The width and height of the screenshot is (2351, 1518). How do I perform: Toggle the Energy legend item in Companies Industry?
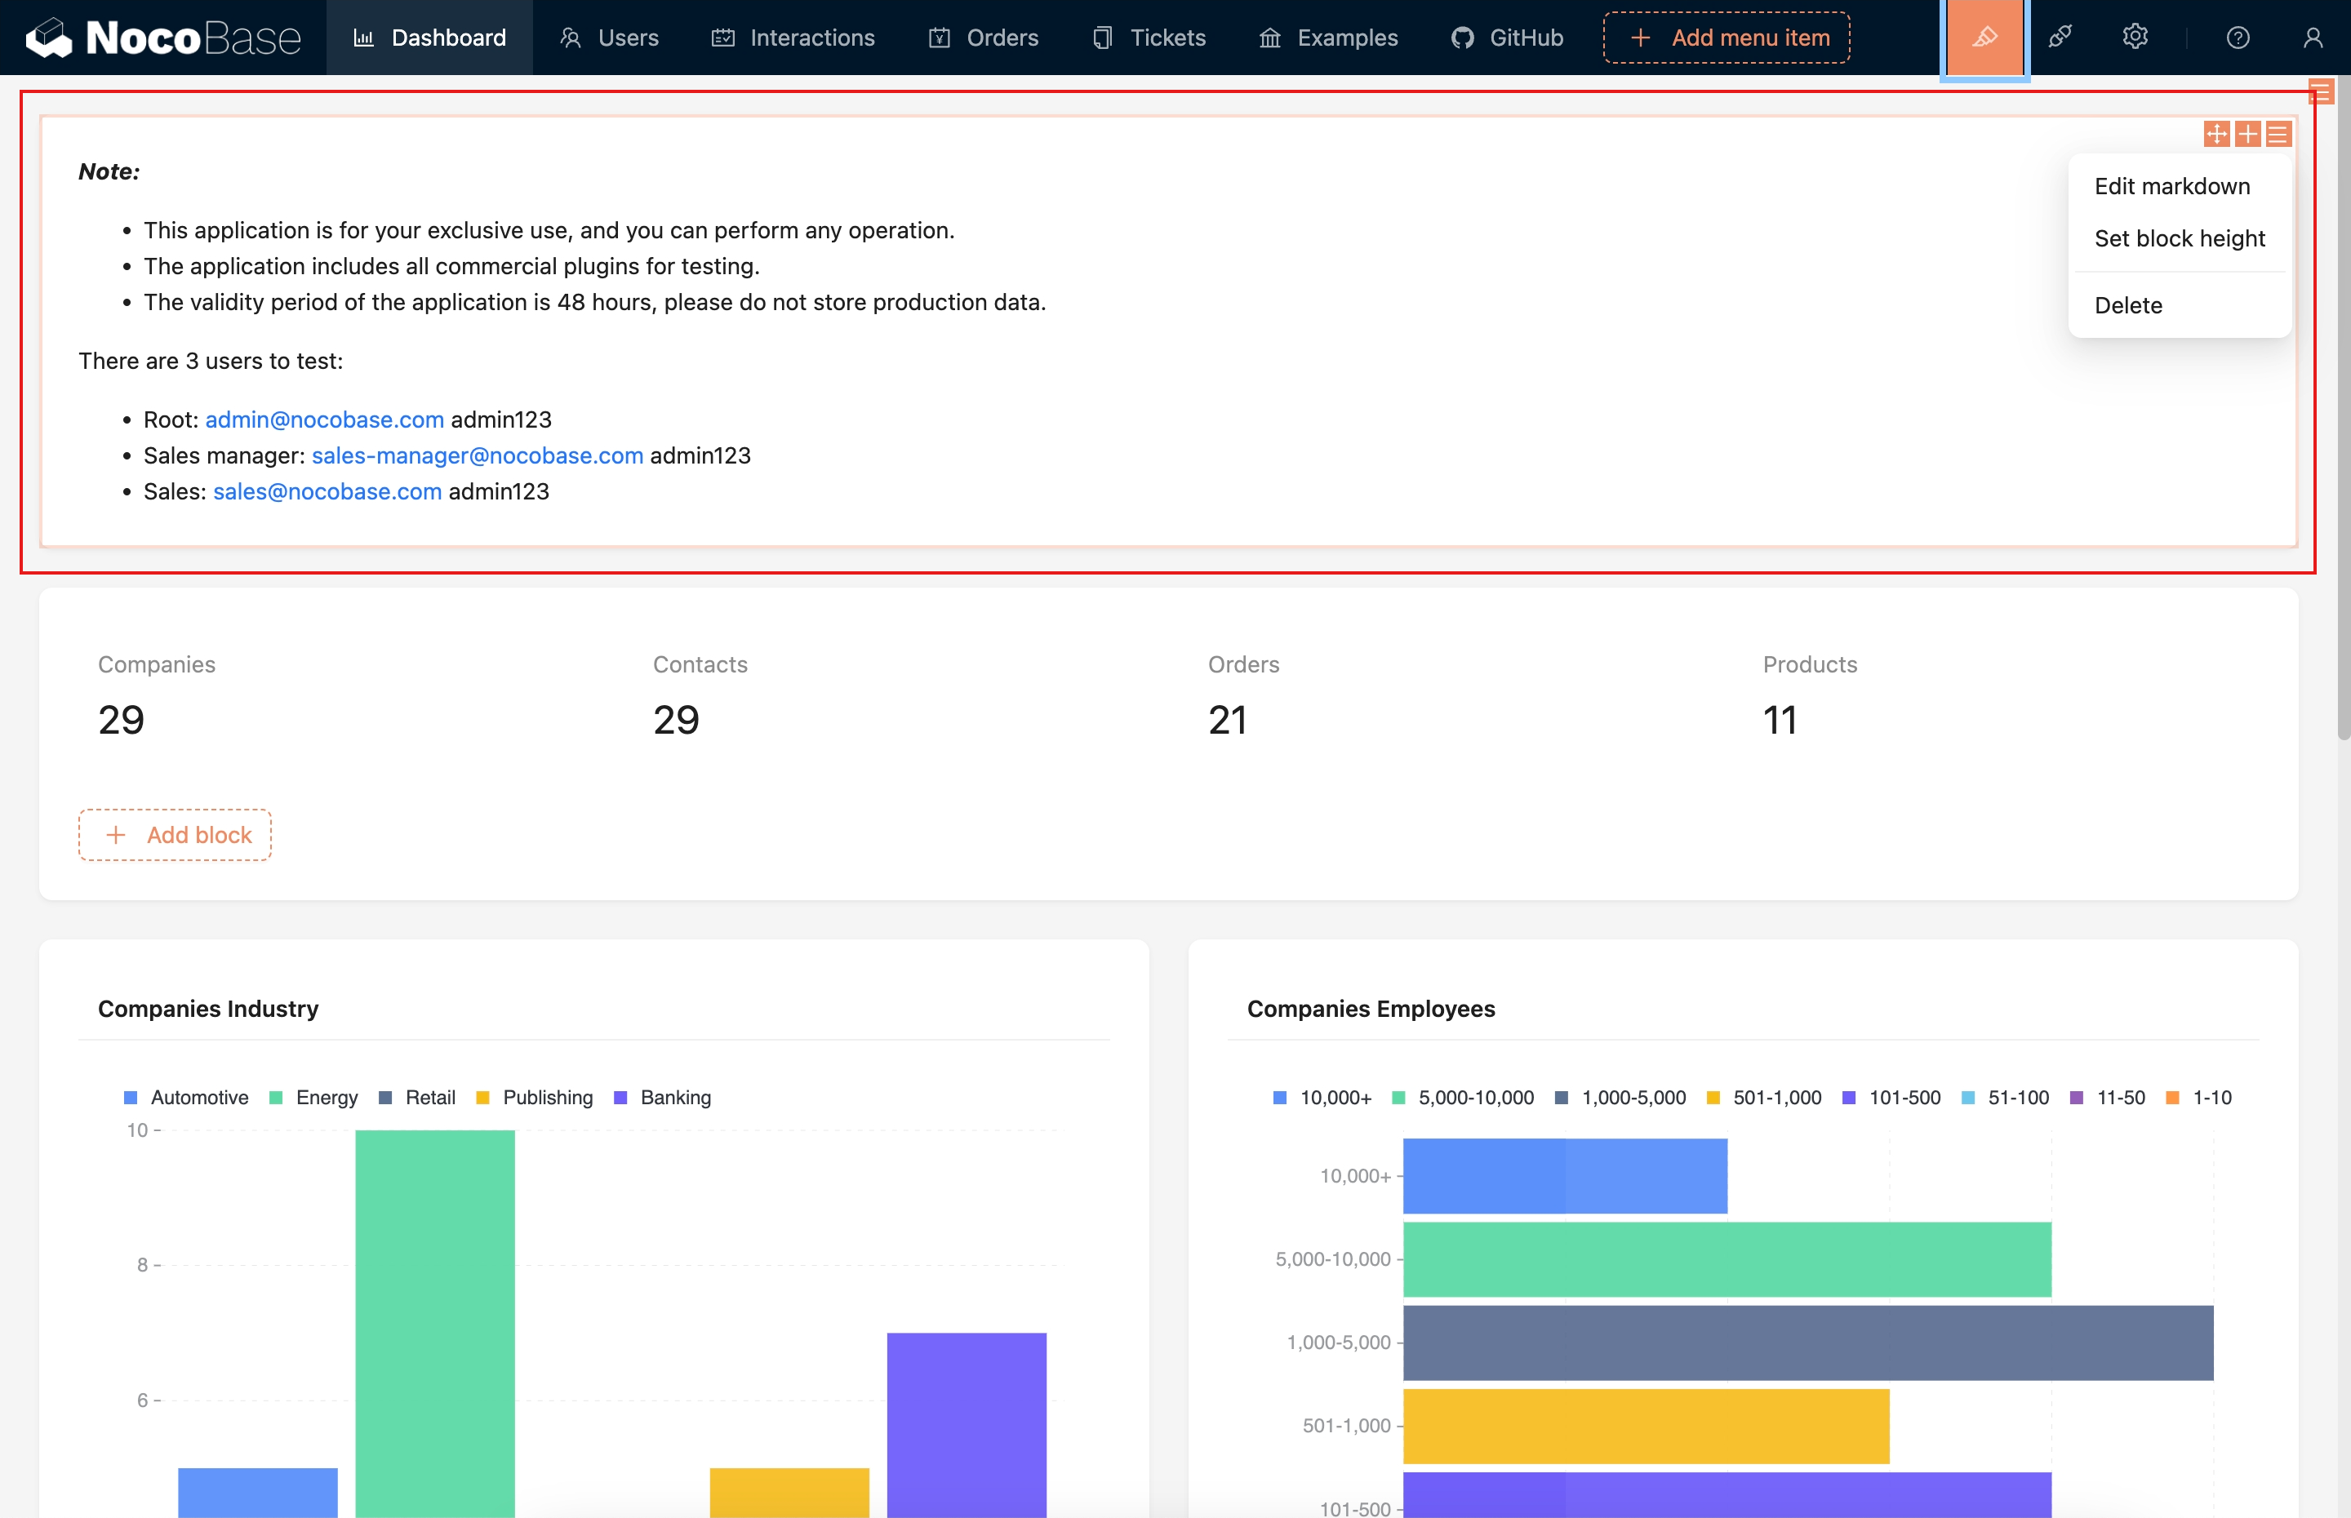(327, 1097)
